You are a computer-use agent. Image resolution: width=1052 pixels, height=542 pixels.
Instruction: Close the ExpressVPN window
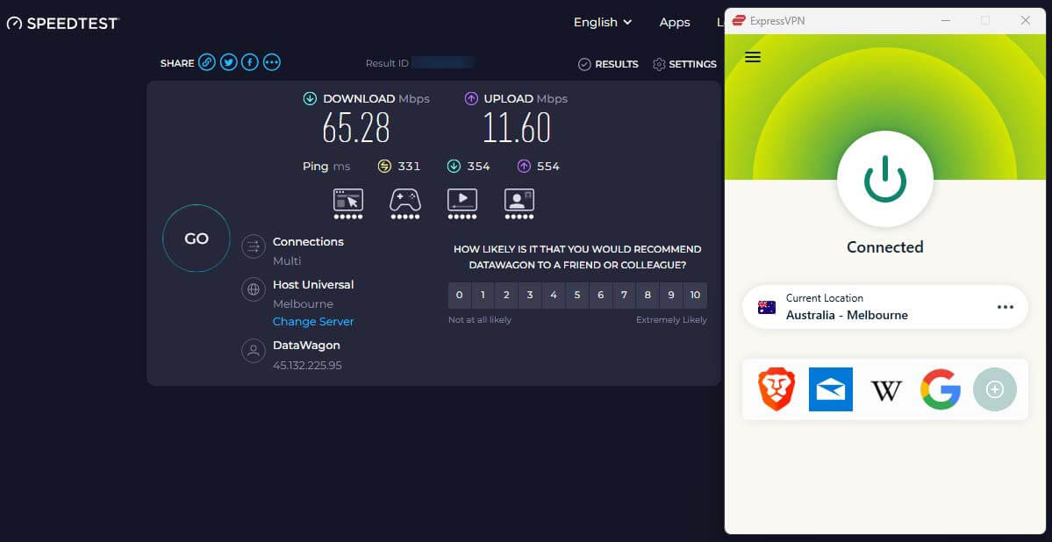[1025, 21]
